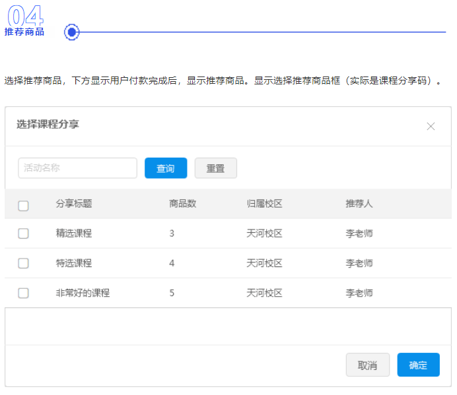Screen dimensions: 457x395
Task: Click the blue circle step marker
Action: pyautogui.click(x=72, y=32)
